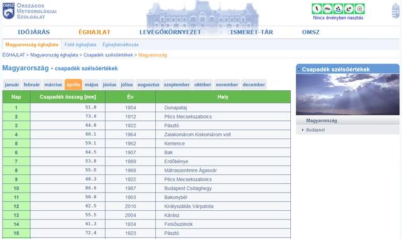The image size is (402, 239).
Task: Open the snow and ice warning icon
Action: pos(349,9)
